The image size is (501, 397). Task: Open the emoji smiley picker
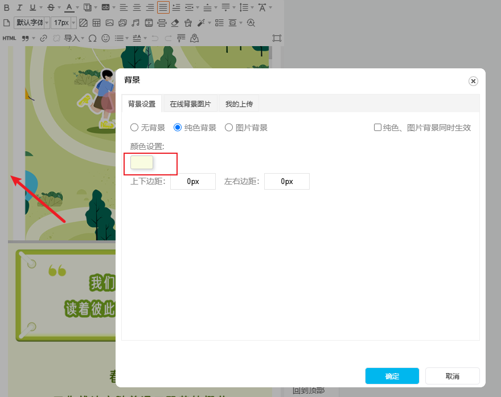click(x=105, y=38)
